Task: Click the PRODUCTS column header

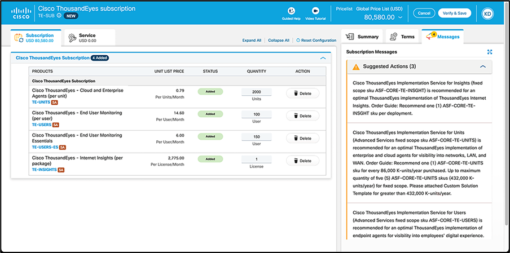Action: [42, 71]
